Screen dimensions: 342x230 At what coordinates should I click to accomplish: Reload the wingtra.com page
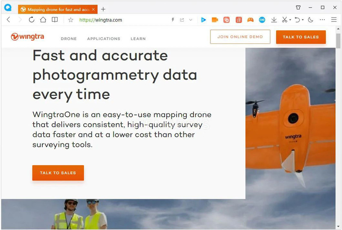[32, 20]
